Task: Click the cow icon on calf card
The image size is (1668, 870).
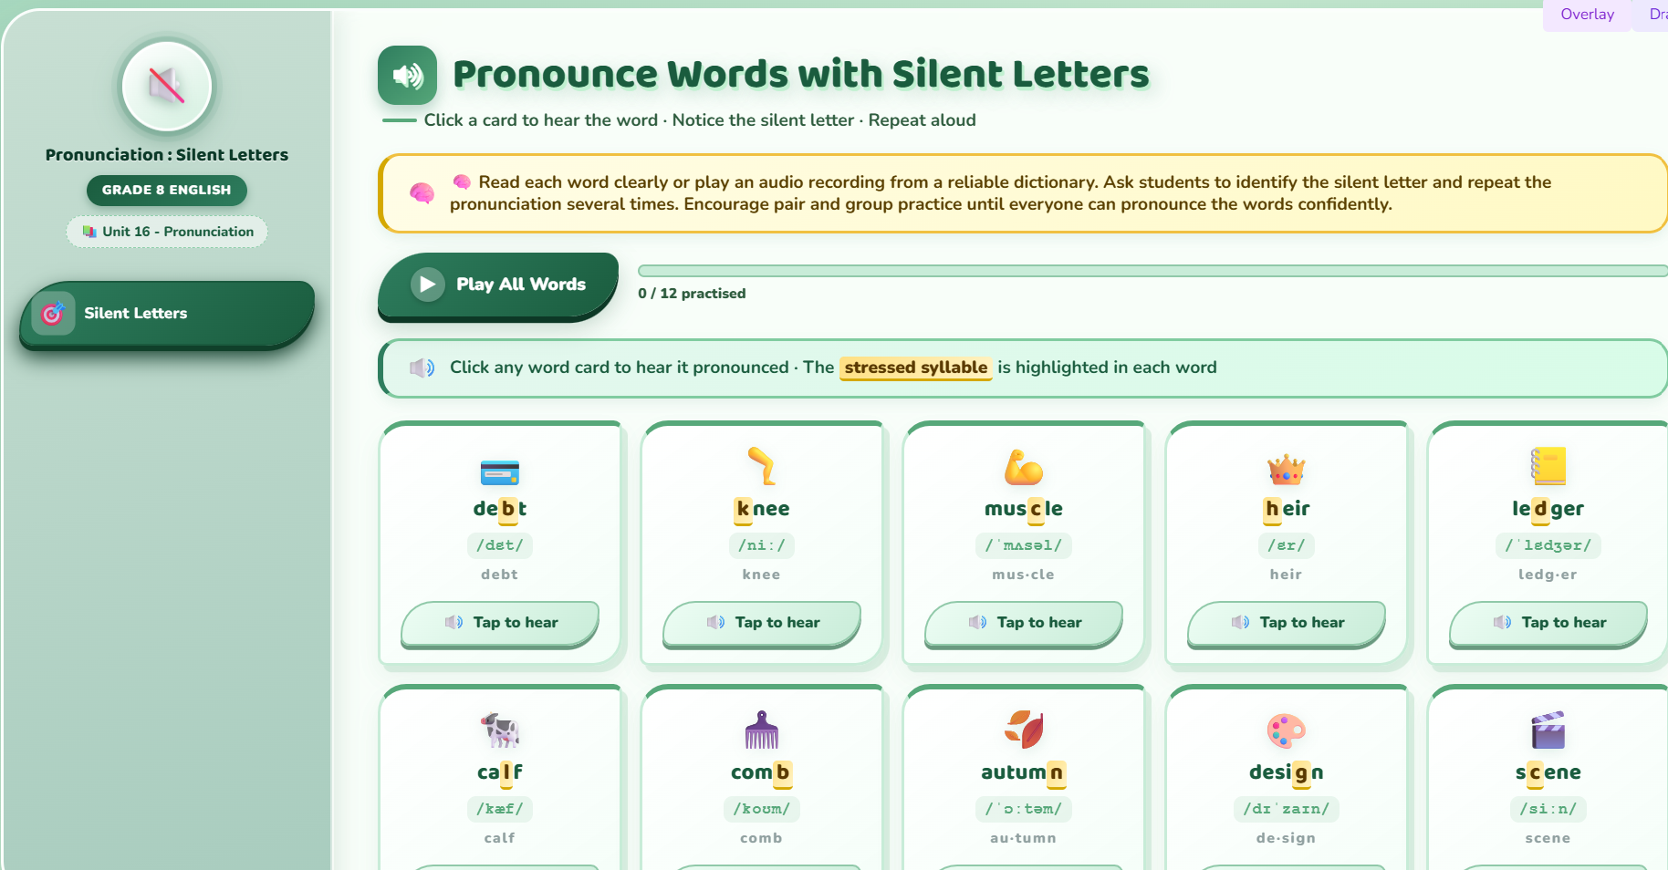Action: (499, 730)
